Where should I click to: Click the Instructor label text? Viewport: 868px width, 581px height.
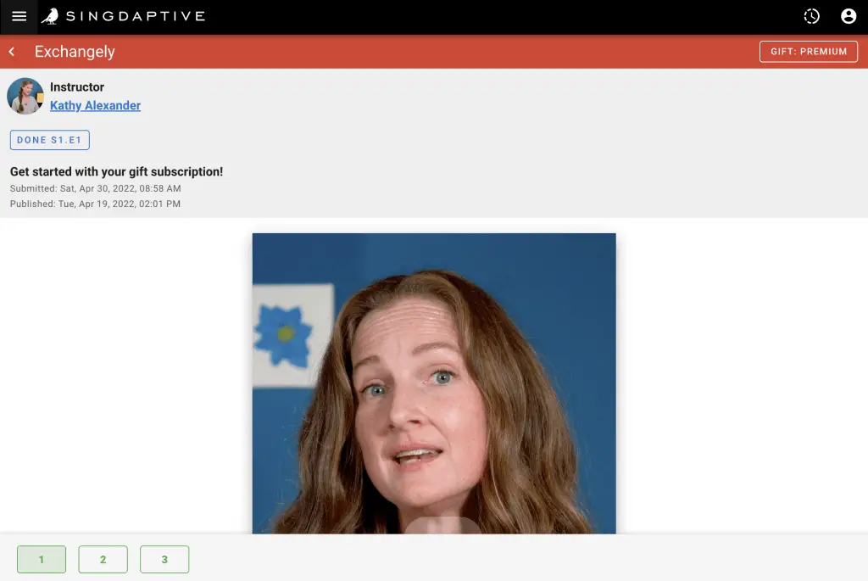tap(77, 87)
